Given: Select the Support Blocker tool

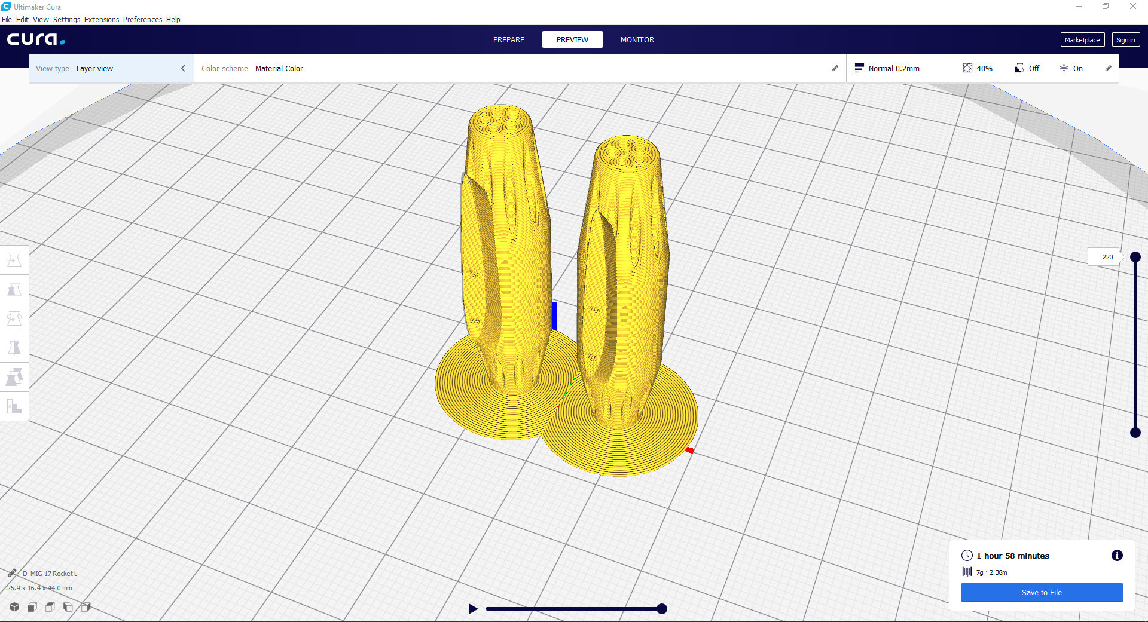Looking at the screenshot, I should tap(14, 406).
